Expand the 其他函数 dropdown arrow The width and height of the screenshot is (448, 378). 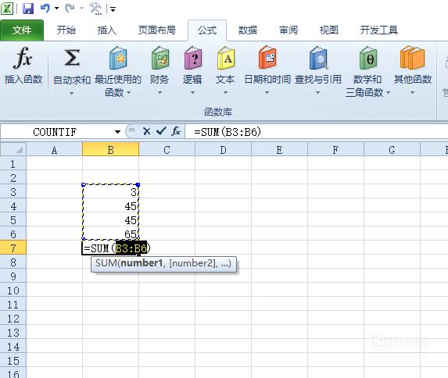coord(412,92)
